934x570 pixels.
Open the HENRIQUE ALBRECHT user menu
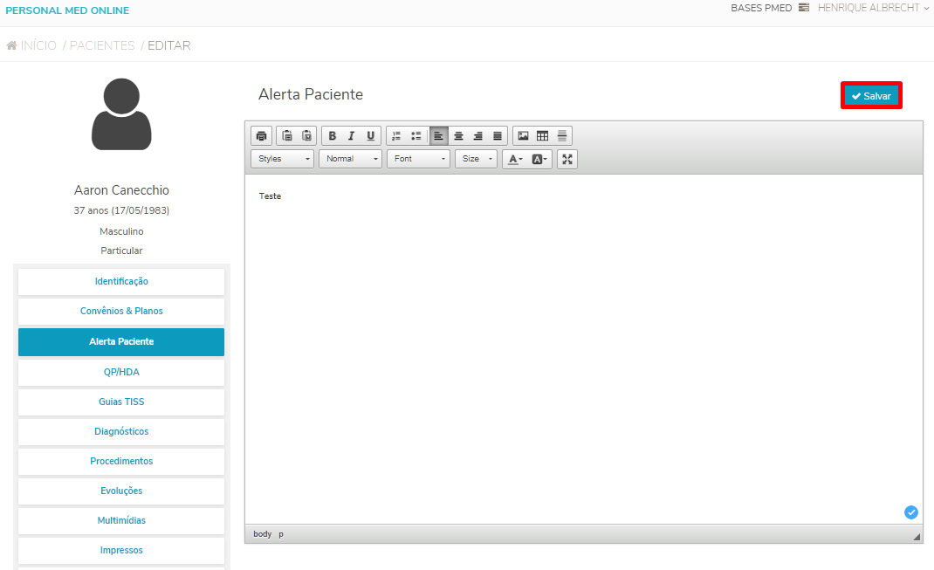click(x=873, y=8)
